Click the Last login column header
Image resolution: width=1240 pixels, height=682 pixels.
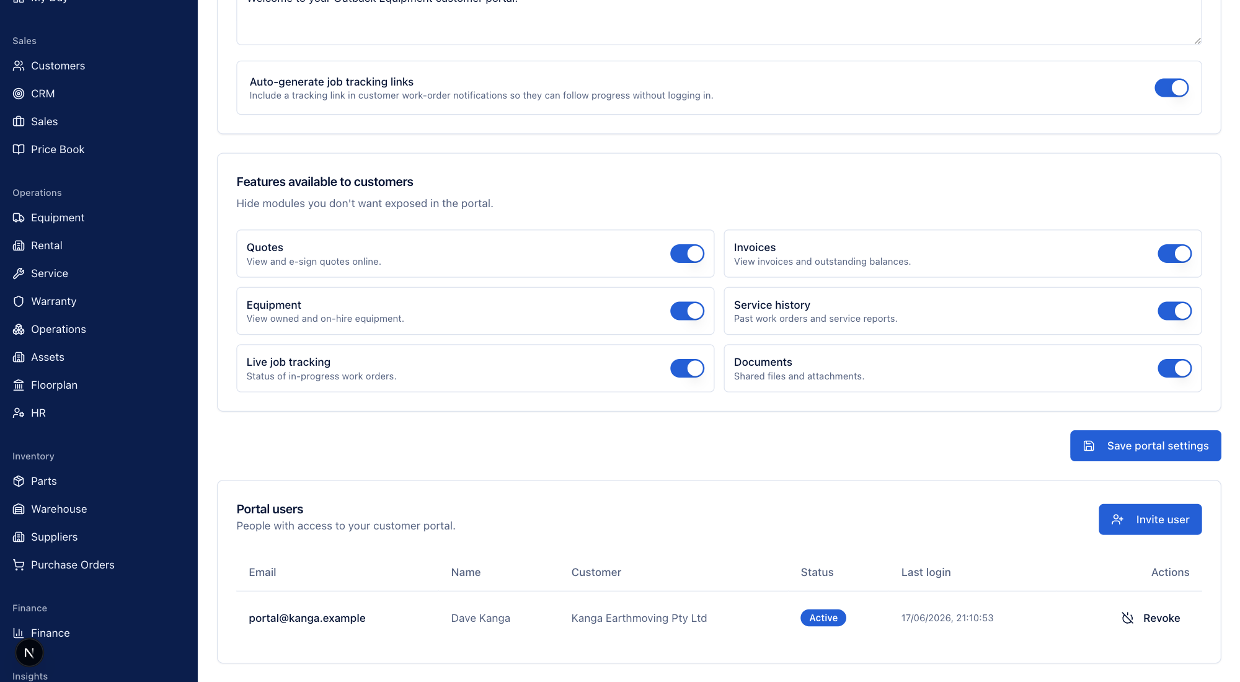click(926, 572)
